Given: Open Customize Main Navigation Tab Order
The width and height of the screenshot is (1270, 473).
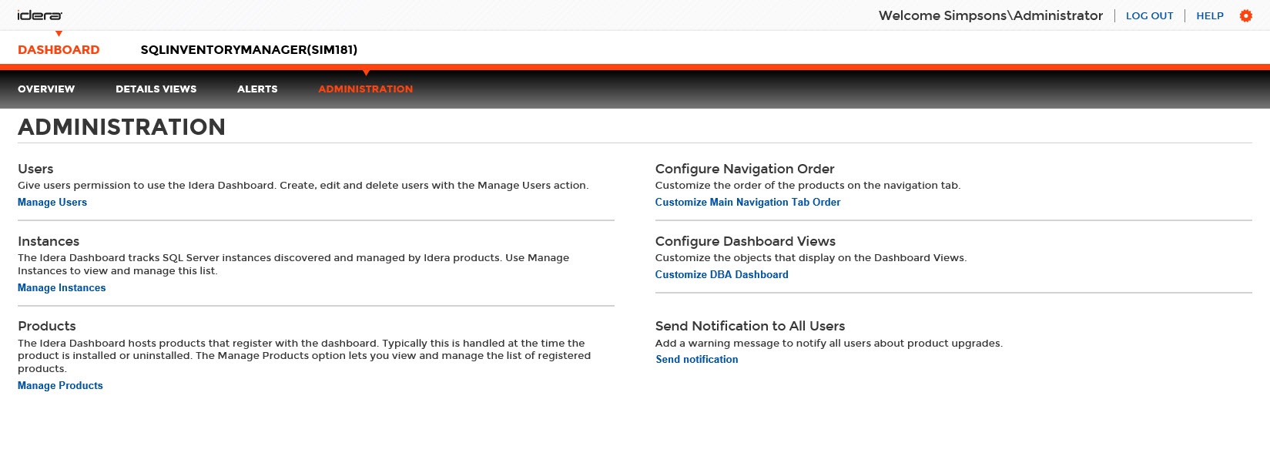Looking at the screenshot, I should (x=747, y=203).
